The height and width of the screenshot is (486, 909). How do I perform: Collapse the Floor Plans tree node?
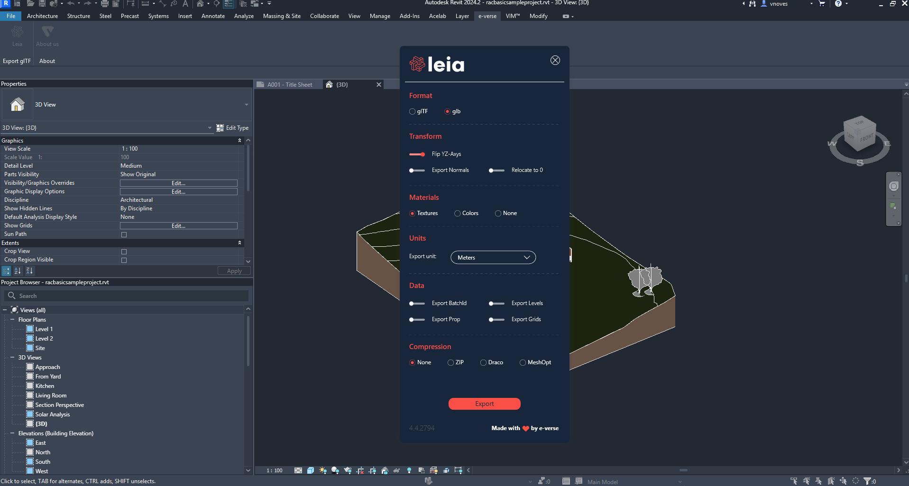tap(12, 320)
